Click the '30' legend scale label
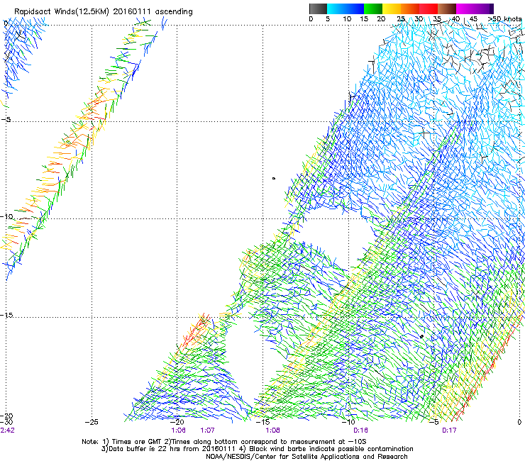The height and width of the screenshot is (461, 525). (x=419, y=19)
